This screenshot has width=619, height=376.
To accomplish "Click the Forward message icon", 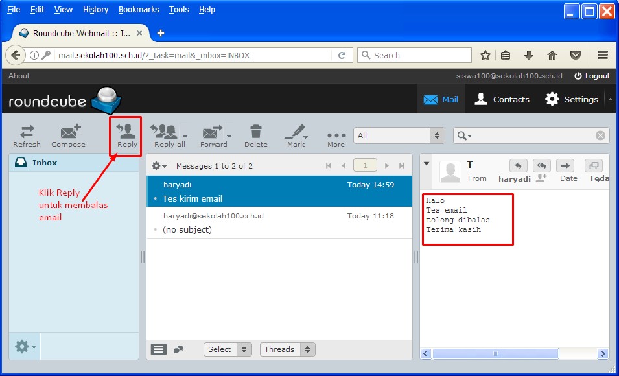I will coord(213,134).
